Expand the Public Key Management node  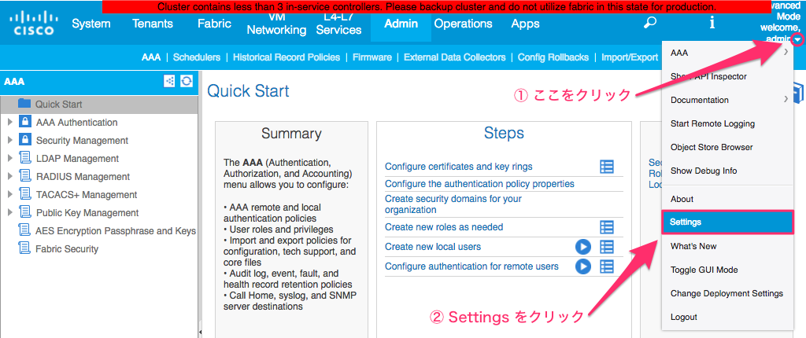pyautogui.click(x=9, y=213)
